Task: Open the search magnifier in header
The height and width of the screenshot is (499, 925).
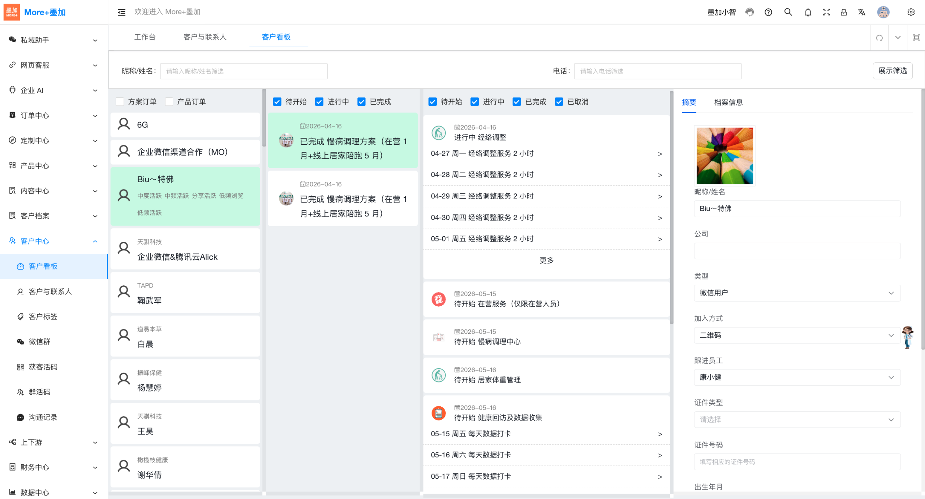Action: 788,12
